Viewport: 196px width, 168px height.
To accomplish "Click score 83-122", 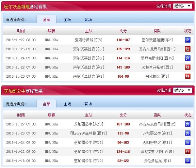I will 123,160.
